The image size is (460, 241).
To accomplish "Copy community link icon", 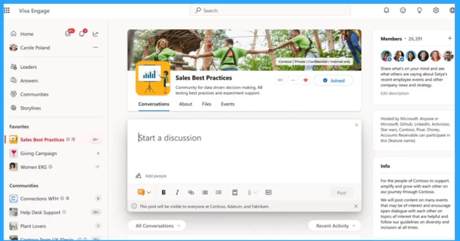I will point(280,80).
